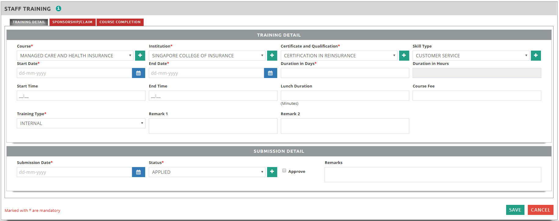
Task: Click plus icon next to Institution dropdown
Action: [272, 55]
